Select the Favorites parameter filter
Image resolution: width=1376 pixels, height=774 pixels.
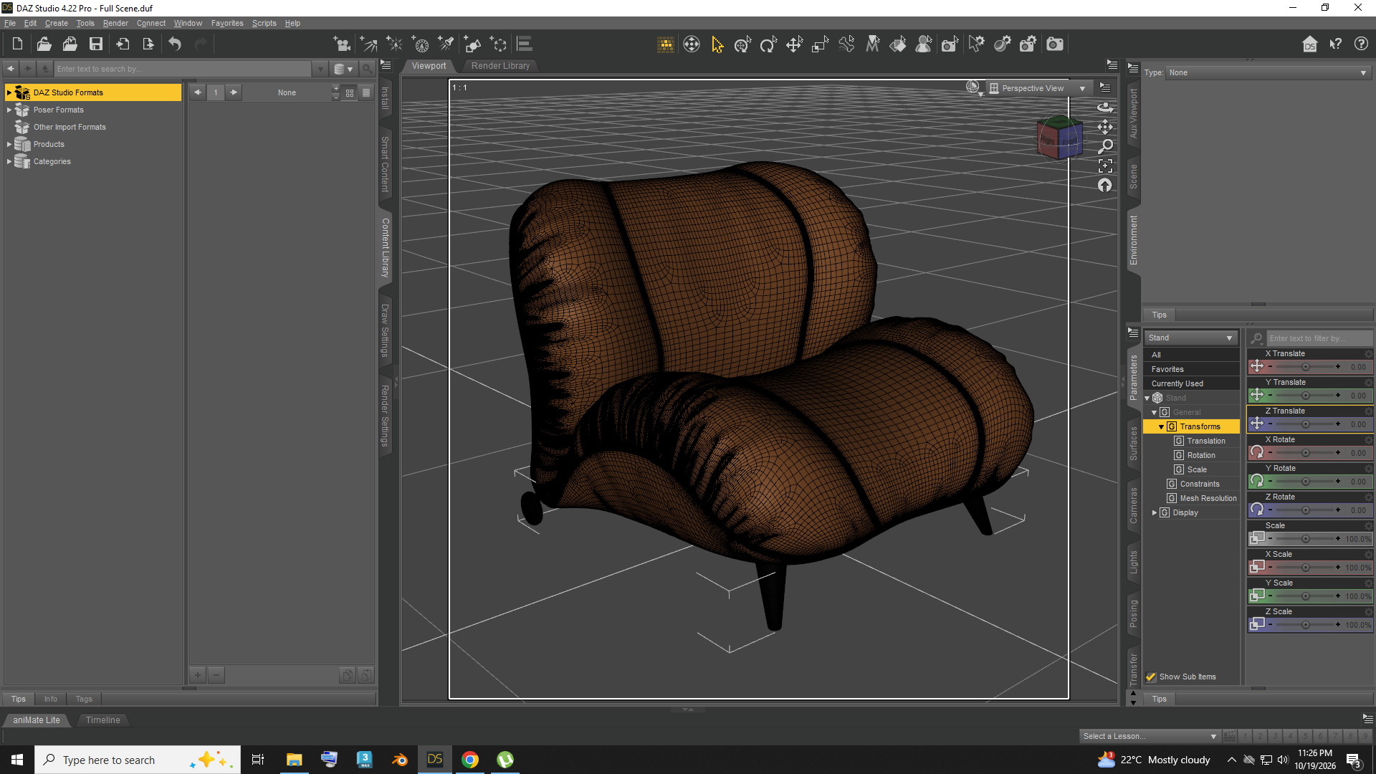1190,369
